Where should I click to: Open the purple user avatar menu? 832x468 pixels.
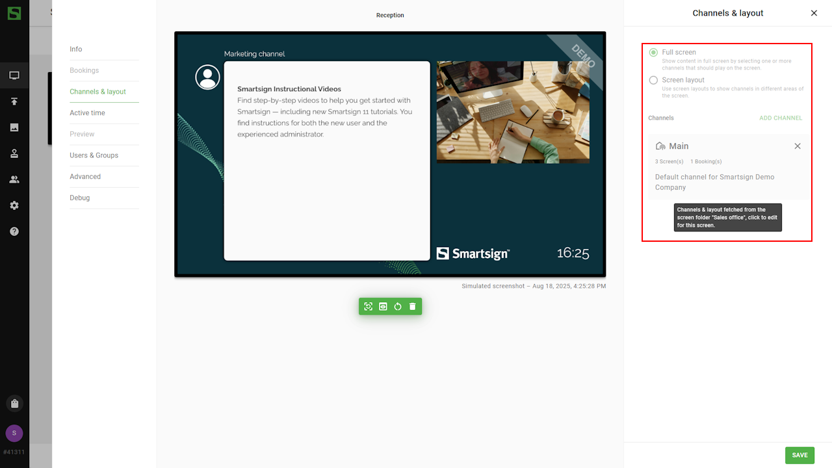(14, 434)
